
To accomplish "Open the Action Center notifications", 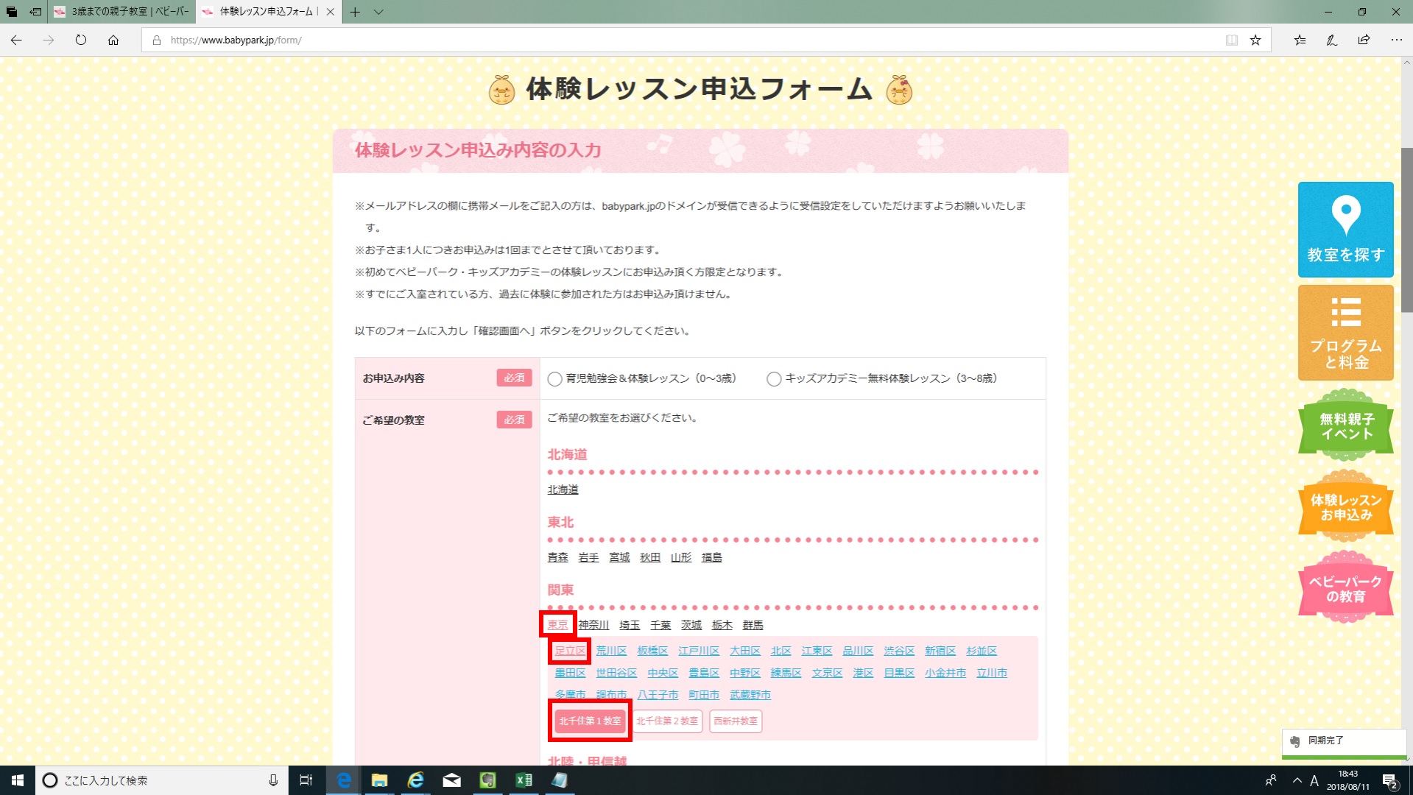I will click(1390, 780).
